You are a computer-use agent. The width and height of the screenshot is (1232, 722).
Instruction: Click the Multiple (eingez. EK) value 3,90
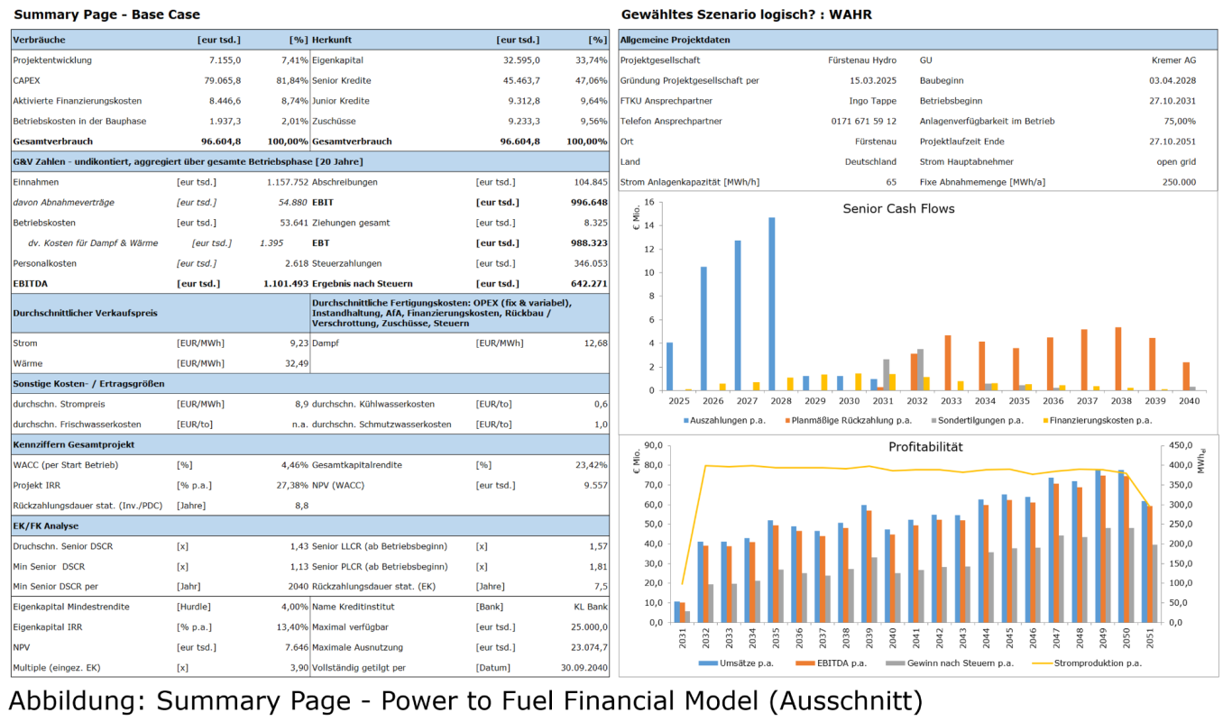click(298, 668)
